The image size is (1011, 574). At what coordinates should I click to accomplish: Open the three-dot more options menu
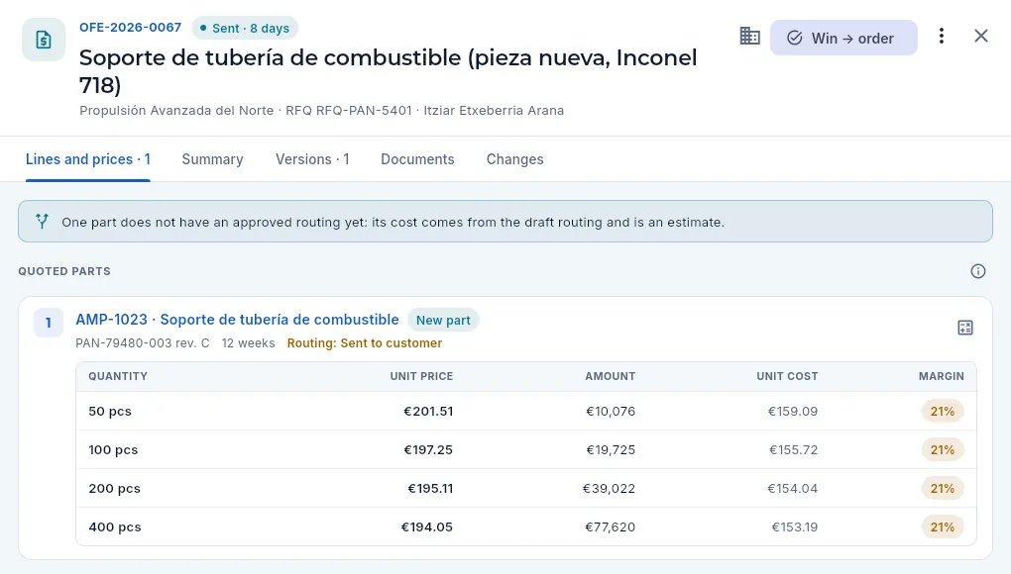click(942, 36)
